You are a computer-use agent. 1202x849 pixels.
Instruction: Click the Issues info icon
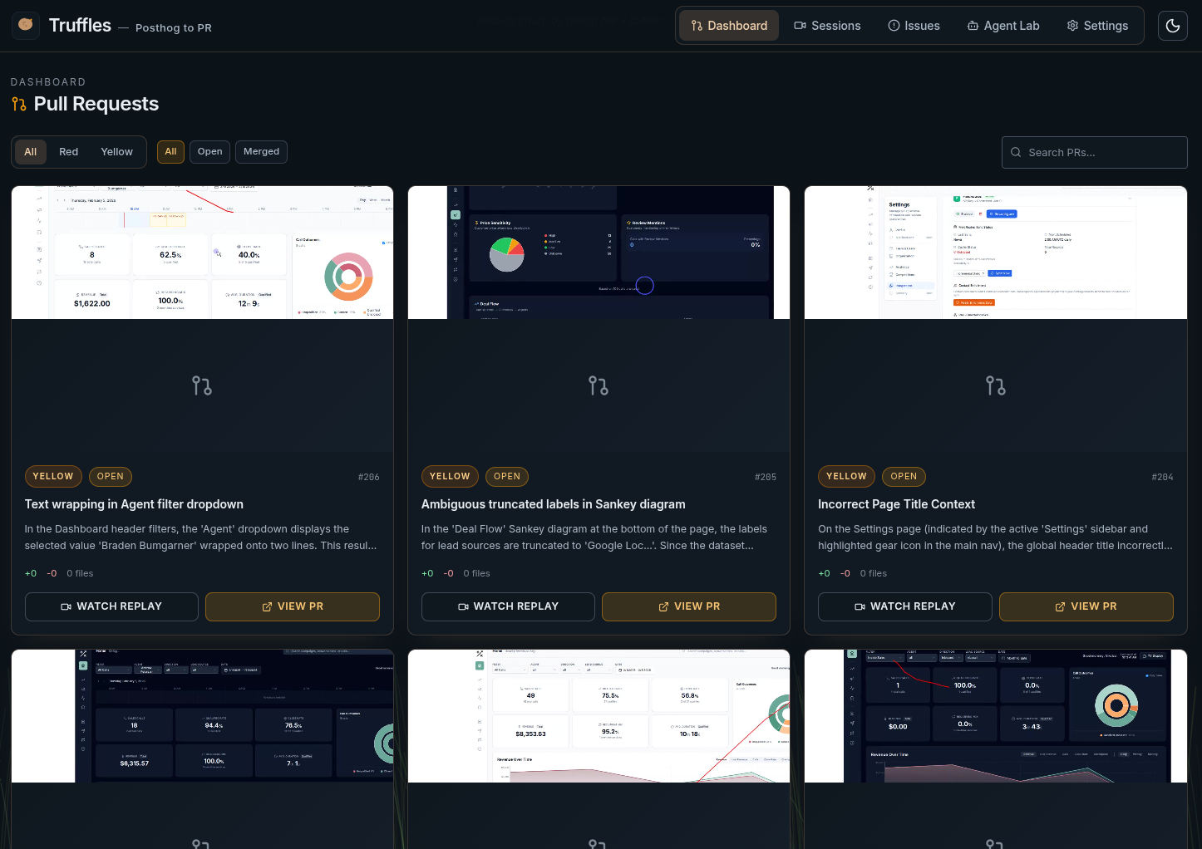(x=894, y=26)
